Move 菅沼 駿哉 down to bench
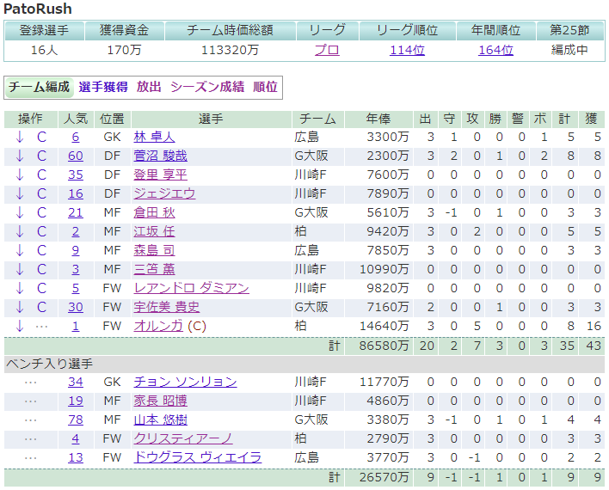The width and height of the screenshot is (609, 490). coord(20,156)
